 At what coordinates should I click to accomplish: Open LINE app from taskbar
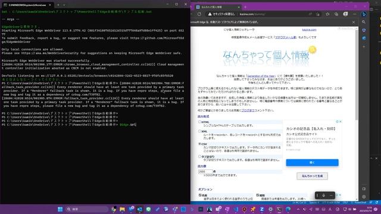point(148,209)
